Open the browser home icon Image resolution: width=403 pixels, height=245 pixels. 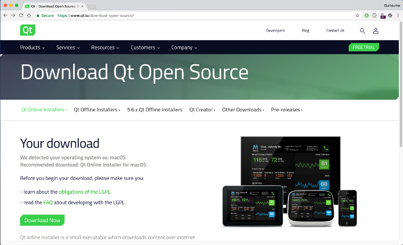click(x=29, y=15)
